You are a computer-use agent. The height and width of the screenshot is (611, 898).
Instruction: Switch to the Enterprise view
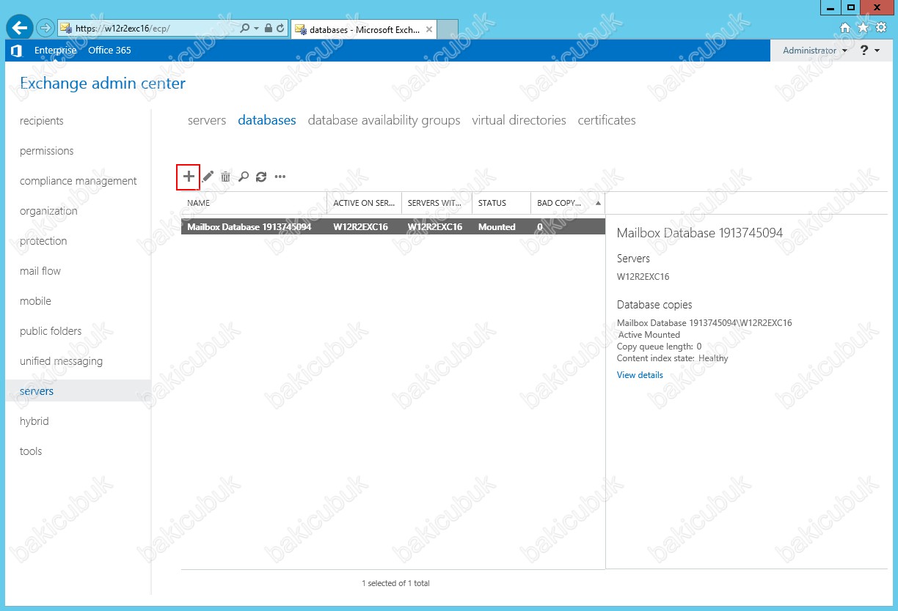click(x=55, y=51)
